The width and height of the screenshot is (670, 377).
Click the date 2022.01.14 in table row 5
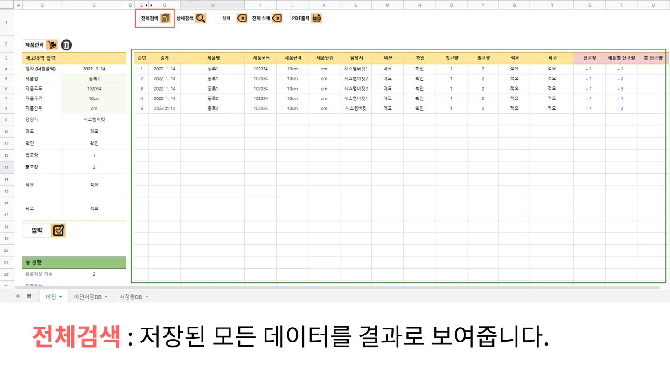coord(165,108)
